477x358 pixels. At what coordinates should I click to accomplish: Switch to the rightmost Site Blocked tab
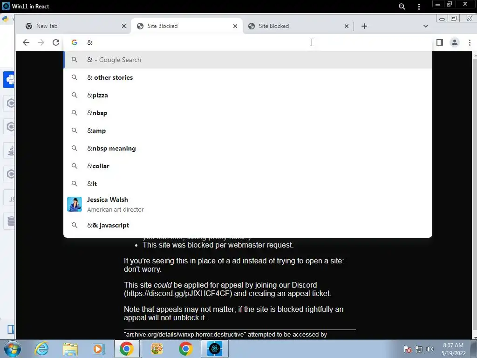pyautogui.click(x=298, y=26)
